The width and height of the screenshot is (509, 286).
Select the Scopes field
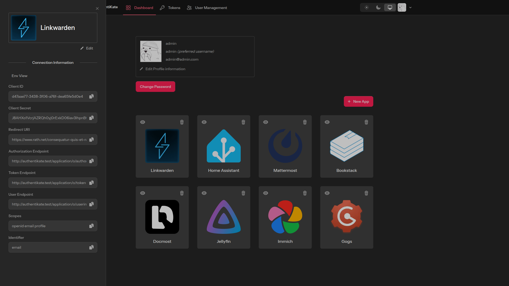(x=53, y=226)
